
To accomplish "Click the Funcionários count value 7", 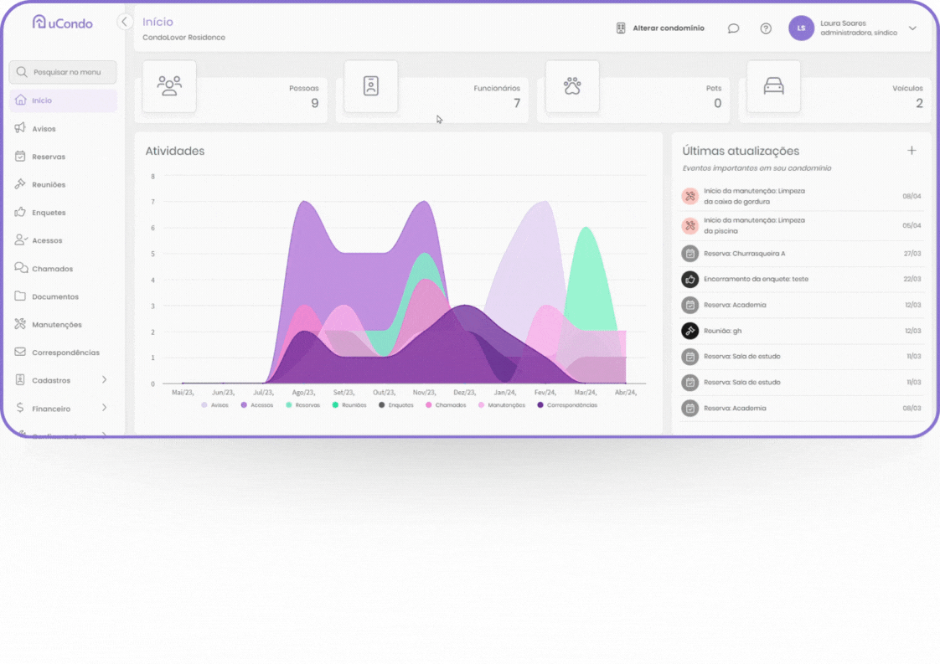I will [517, 103].
